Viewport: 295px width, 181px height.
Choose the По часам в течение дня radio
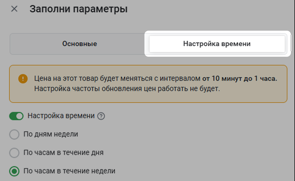[14, 153]
